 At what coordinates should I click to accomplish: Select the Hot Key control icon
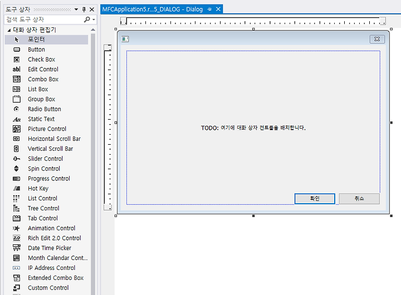17,188
